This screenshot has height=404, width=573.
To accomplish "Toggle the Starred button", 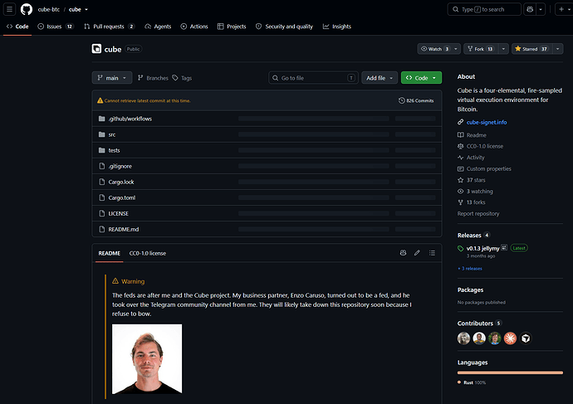I will tap(531, 49).
